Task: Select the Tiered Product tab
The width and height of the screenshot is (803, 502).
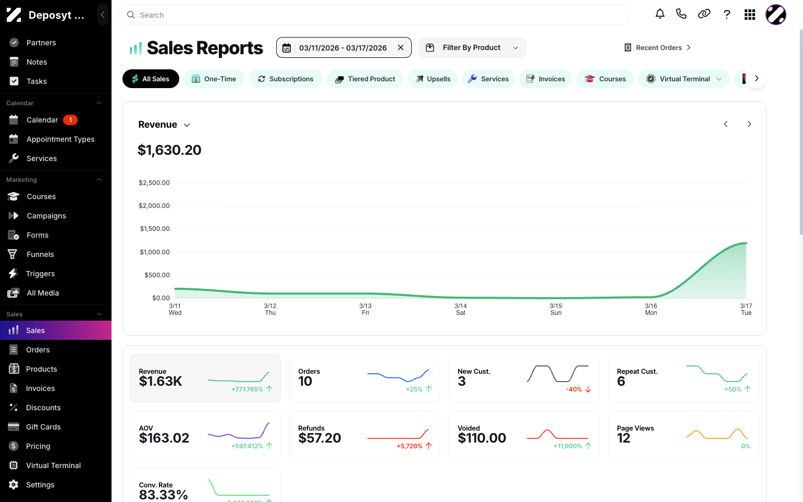Action: coord(365,79)
